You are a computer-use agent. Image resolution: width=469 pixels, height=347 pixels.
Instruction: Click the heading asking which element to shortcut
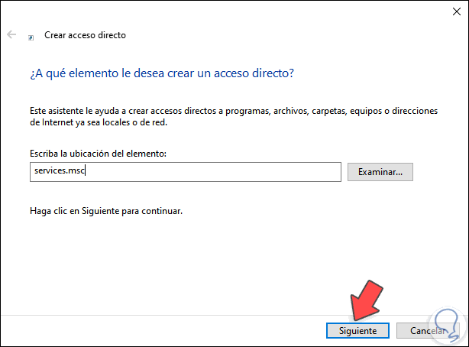(x=161, y=74)
